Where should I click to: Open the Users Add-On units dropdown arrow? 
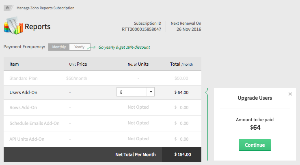[x=151, y=92]
